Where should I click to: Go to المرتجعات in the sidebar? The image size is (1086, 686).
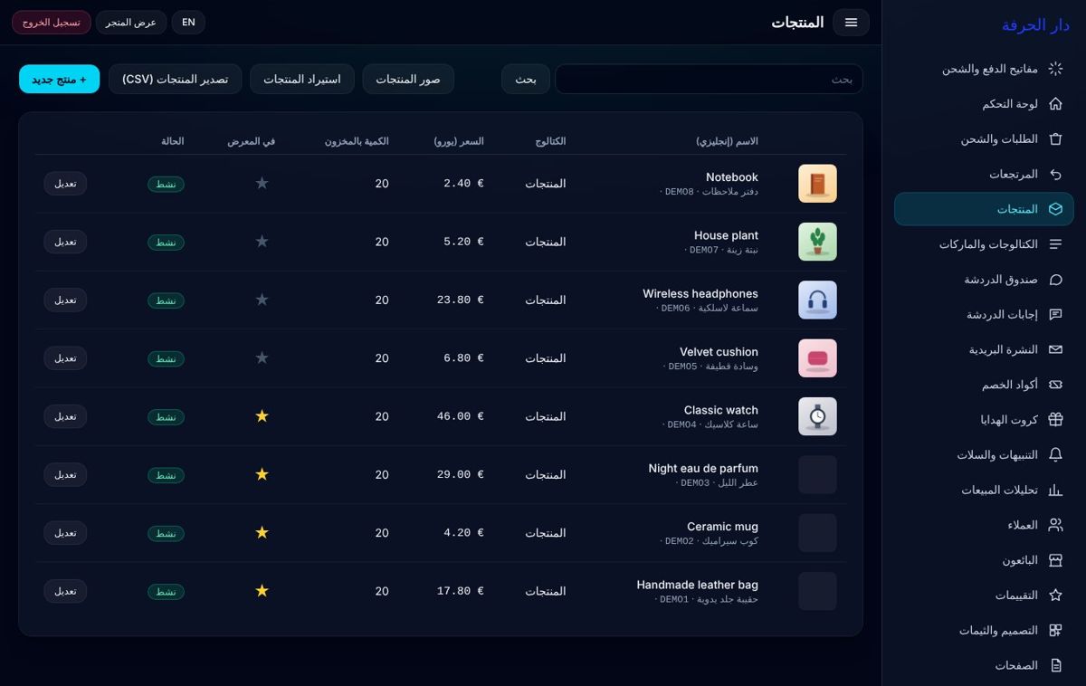click(984, 174)
